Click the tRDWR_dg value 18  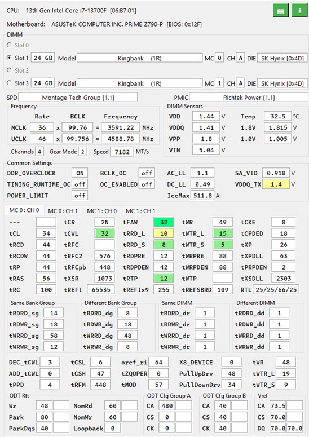[127, 324]
